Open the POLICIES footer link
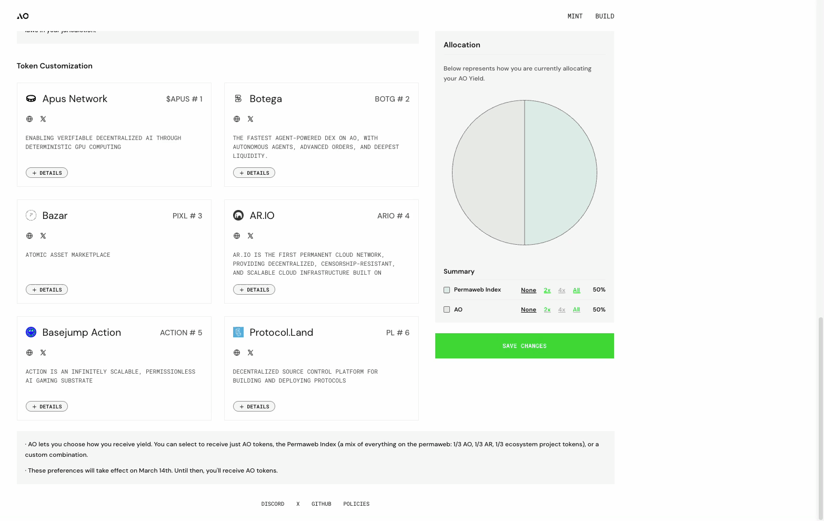824x521 pixels. pos(356,504)
